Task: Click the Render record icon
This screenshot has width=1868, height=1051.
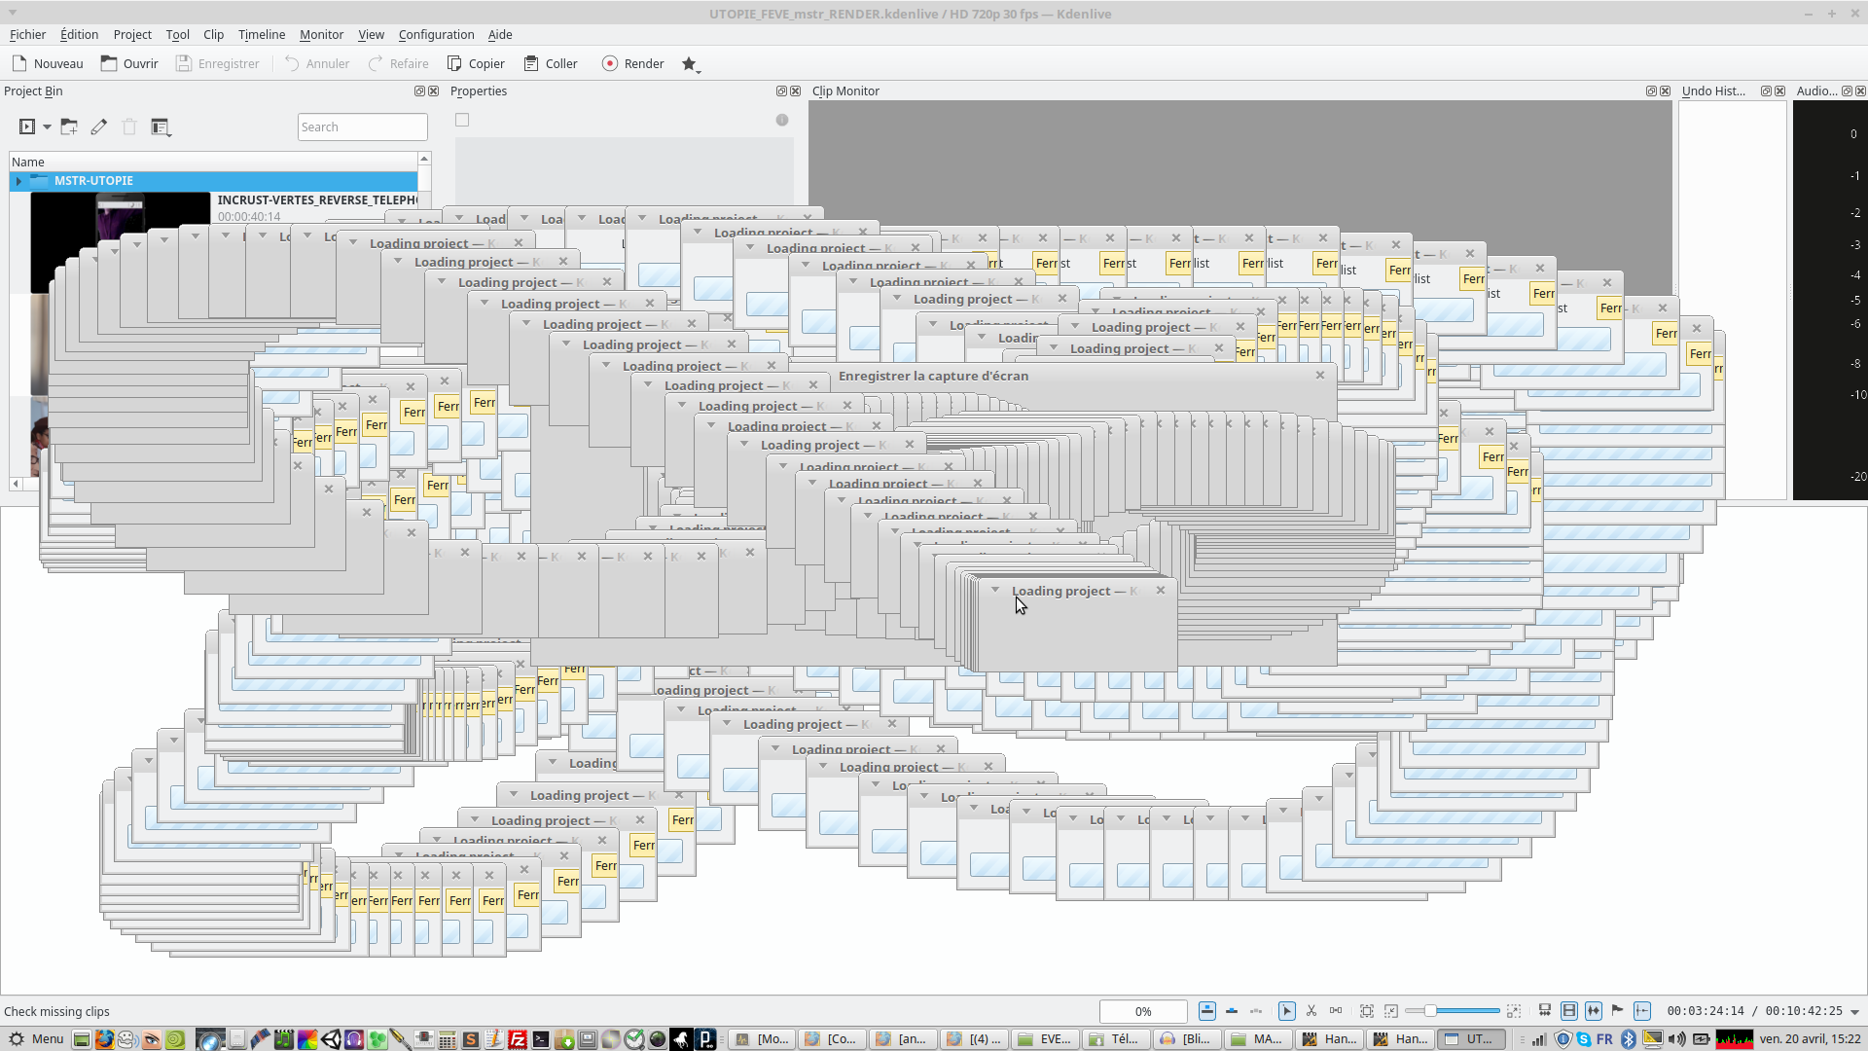Action: pyautogui.click(x=609, y=63)
